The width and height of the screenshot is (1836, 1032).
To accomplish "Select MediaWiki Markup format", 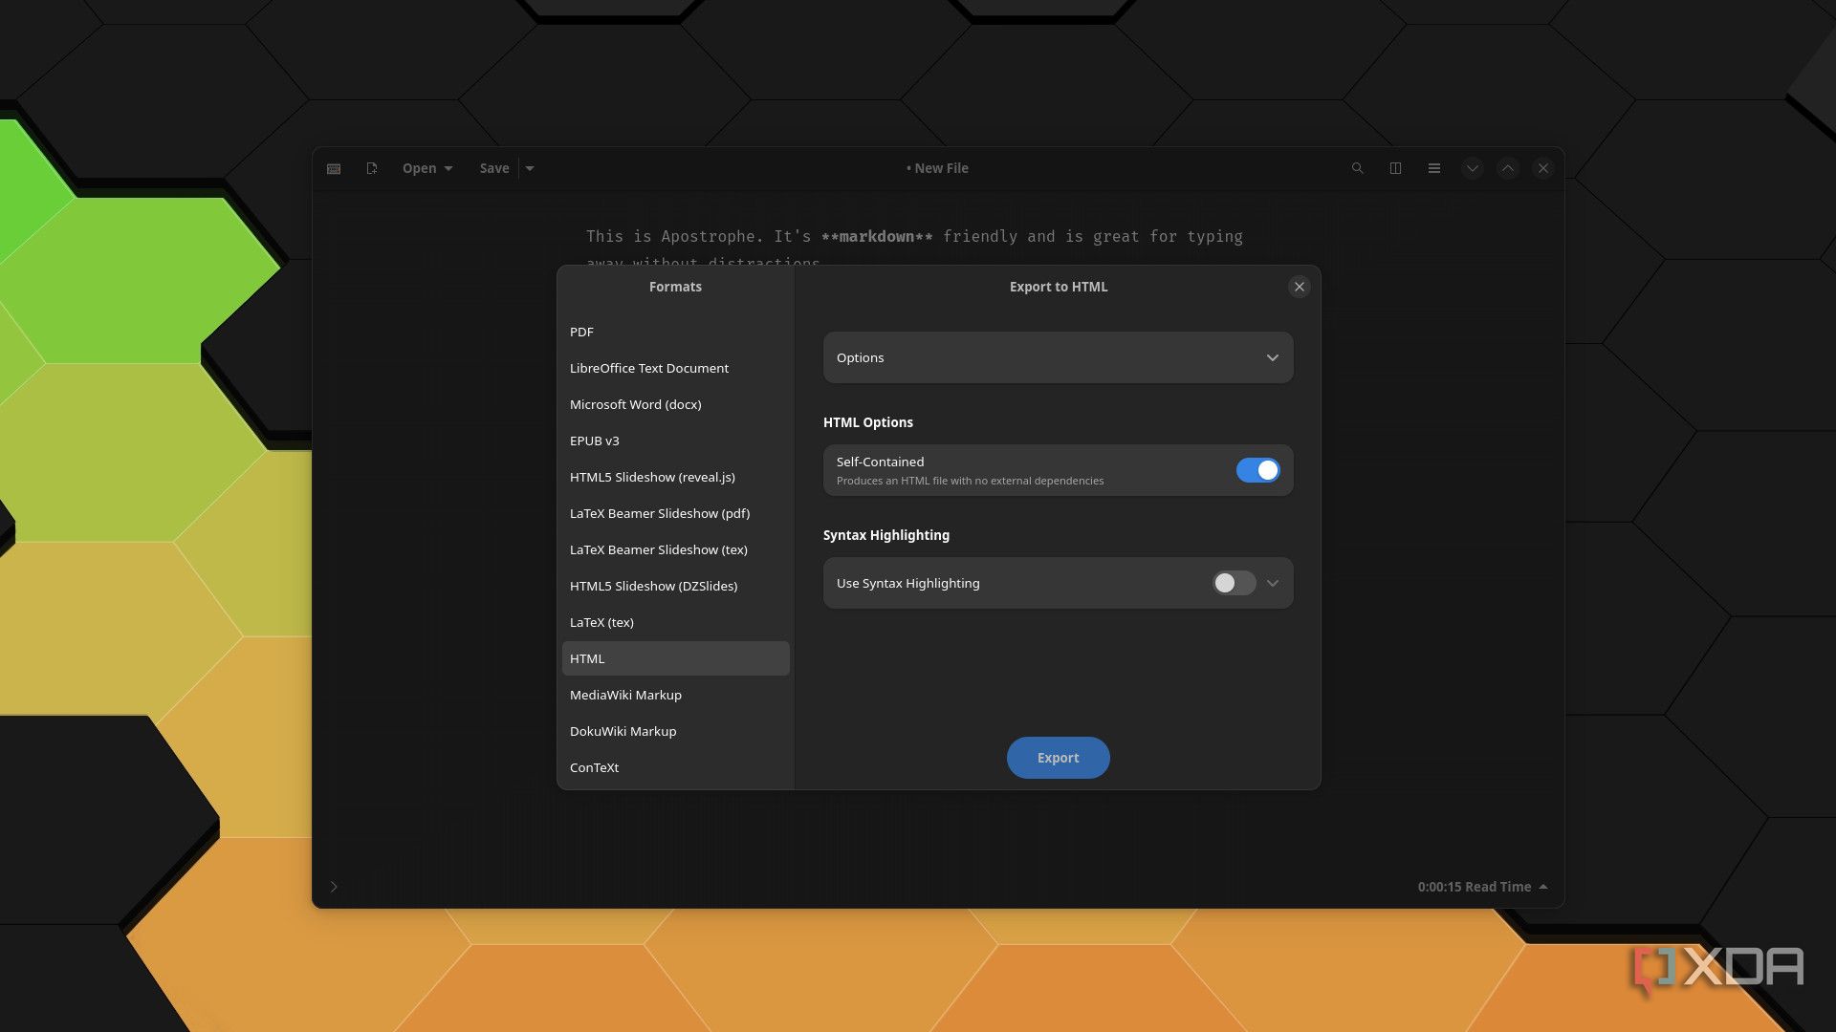I will [675, 695].
